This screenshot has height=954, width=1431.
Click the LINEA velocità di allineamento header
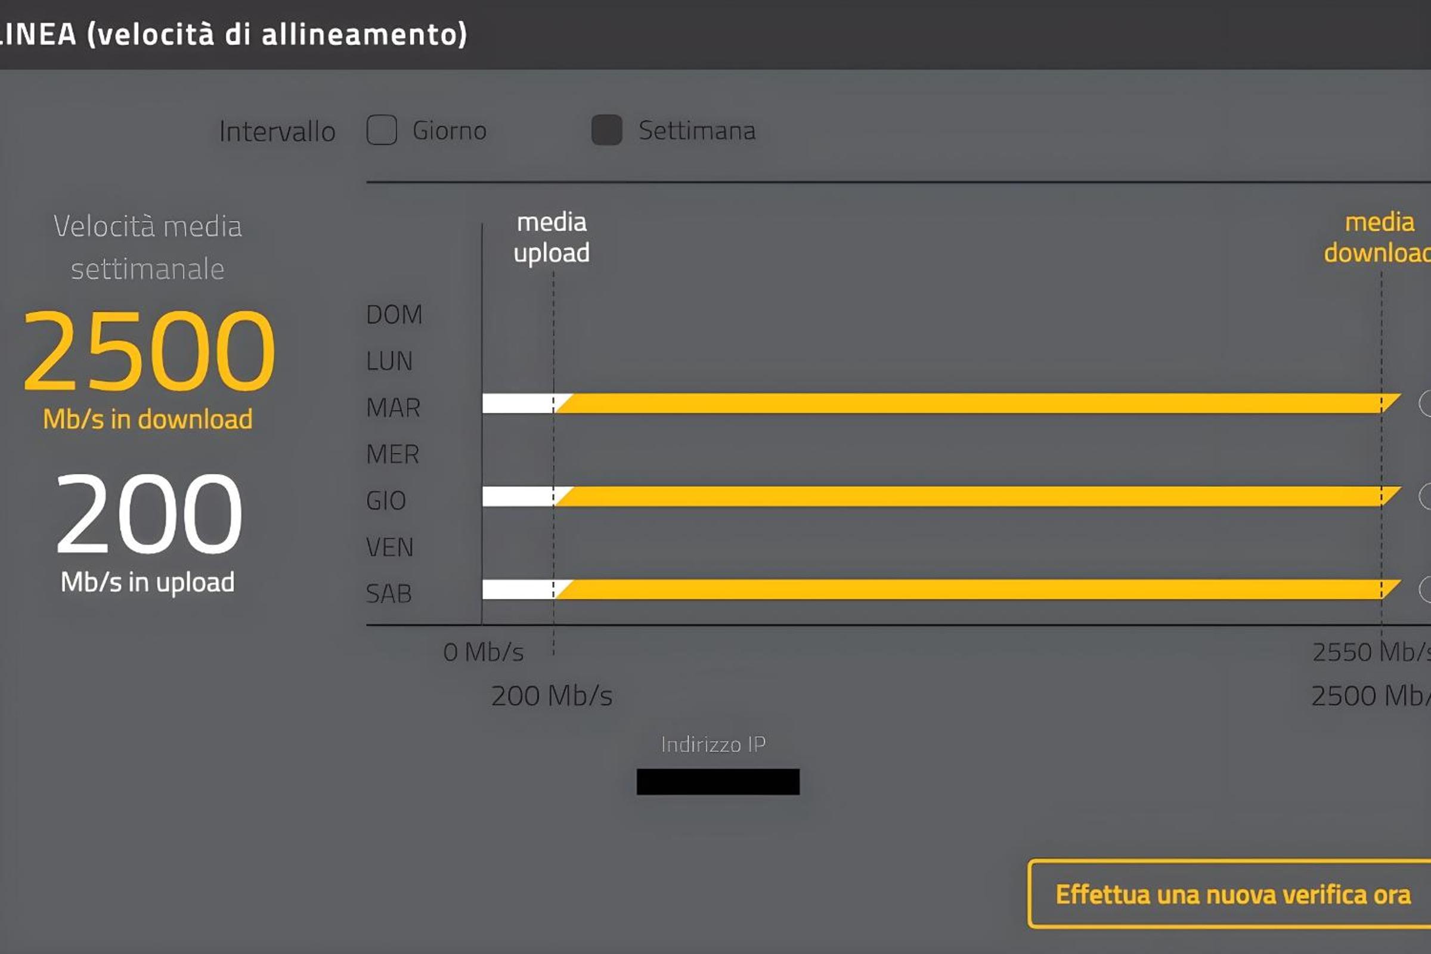tap(234, 33)
